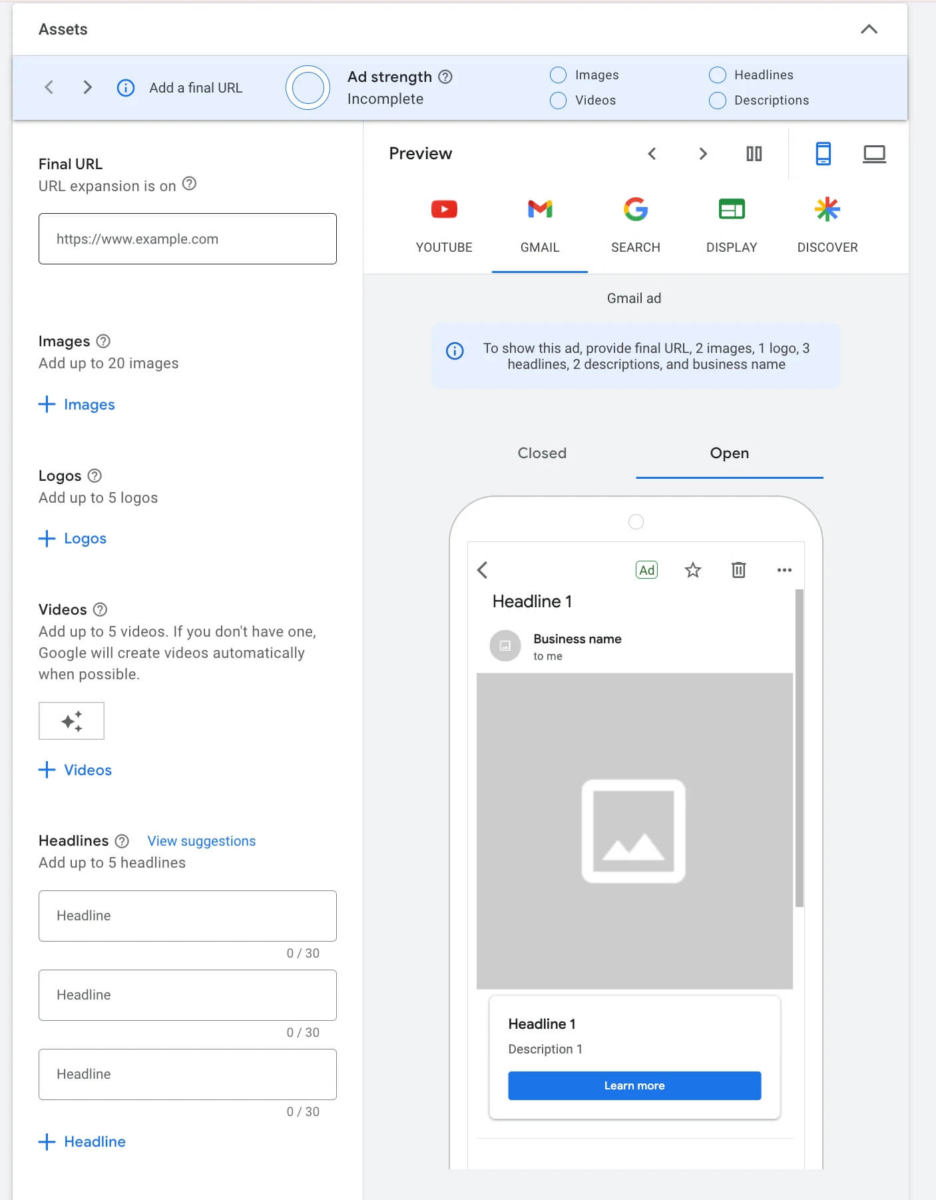Image resolution: width=936 pixels, height=1200 pixels.
Task: Add Logos button
Action: point(73,538)
